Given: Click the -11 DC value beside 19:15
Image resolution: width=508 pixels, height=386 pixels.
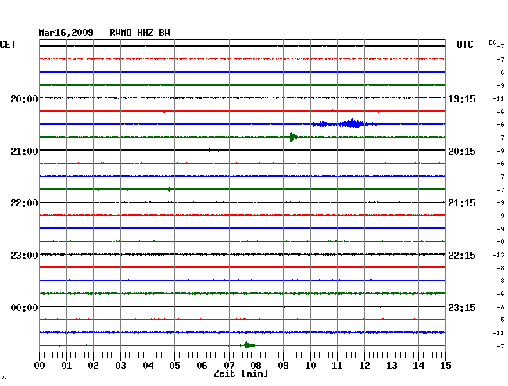Looking at the screenshot, I should [499, 98].
